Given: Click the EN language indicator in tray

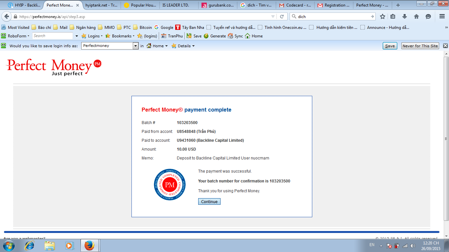Looking at the screenshot, I should 372,245.
